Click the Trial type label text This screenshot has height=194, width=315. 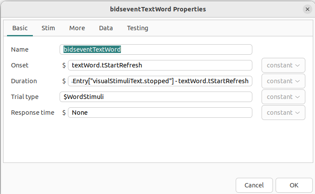click(x=25, y=97)
